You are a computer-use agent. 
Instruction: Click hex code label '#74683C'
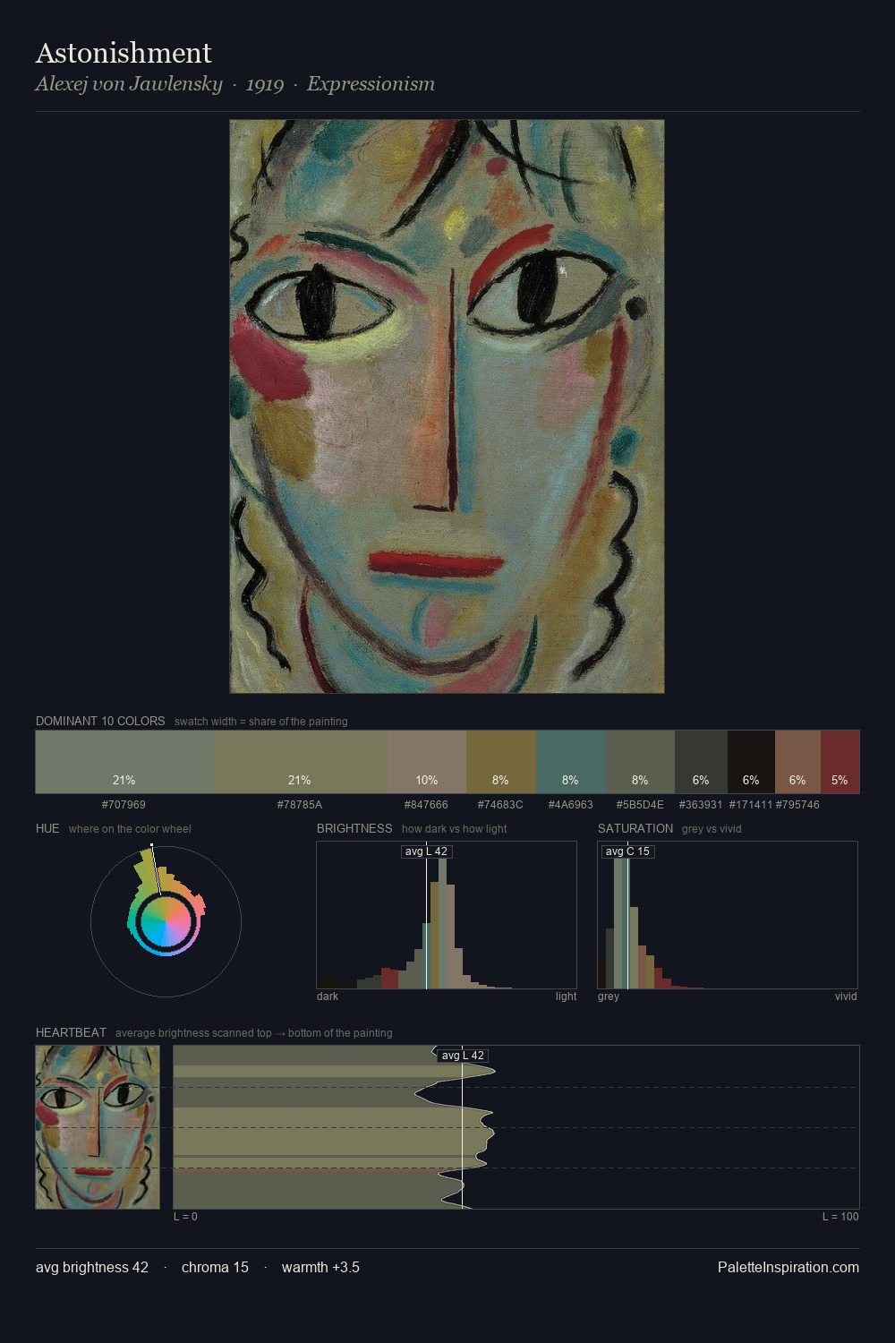(500, 805)
